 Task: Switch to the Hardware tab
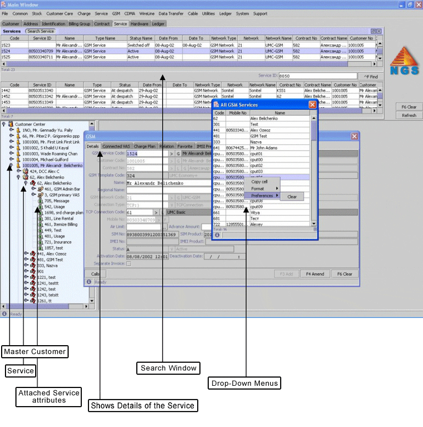click(x=140, y=24)
